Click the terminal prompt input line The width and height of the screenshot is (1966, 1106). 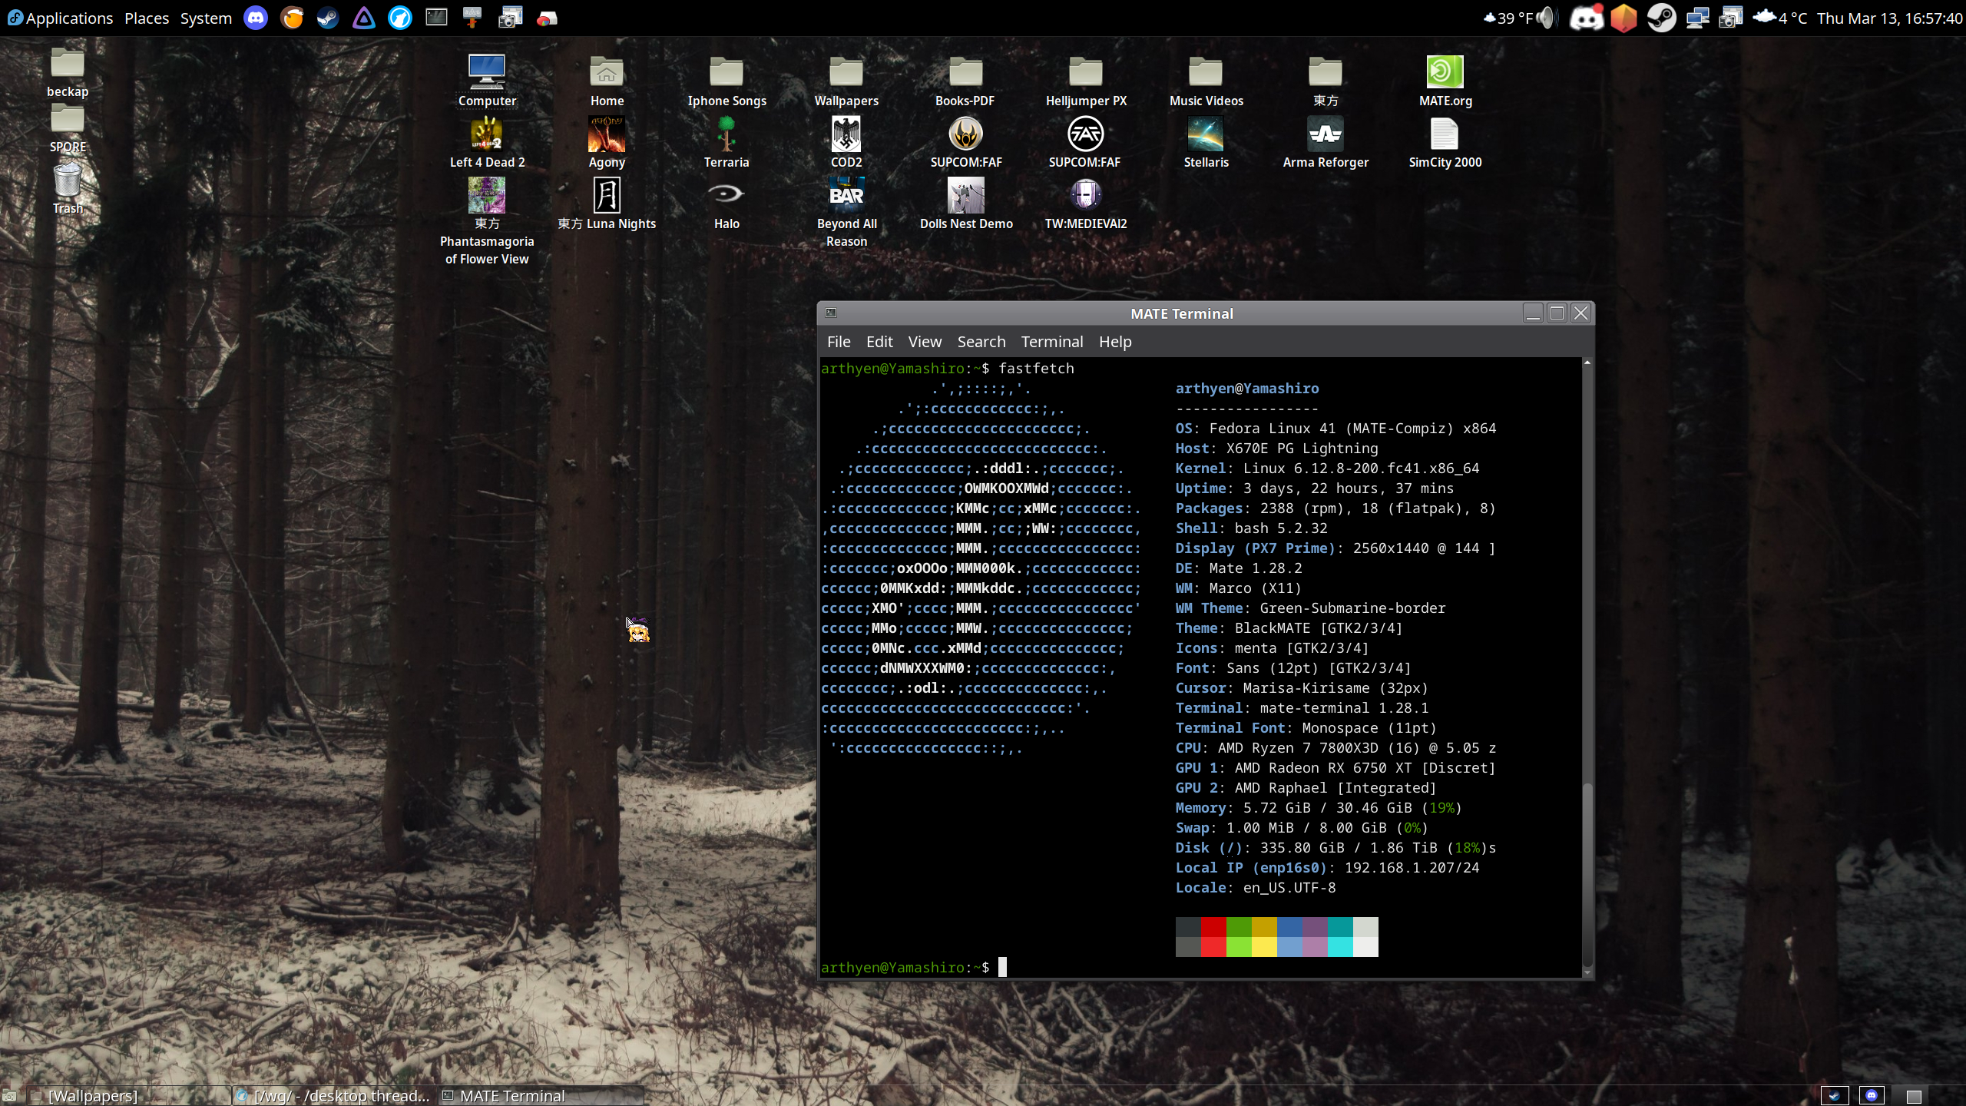(1200, 967)
